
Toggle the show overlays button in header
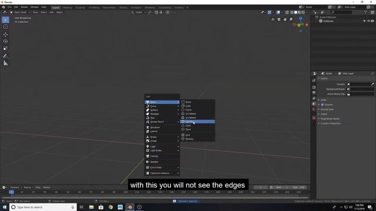pos(278,12)
